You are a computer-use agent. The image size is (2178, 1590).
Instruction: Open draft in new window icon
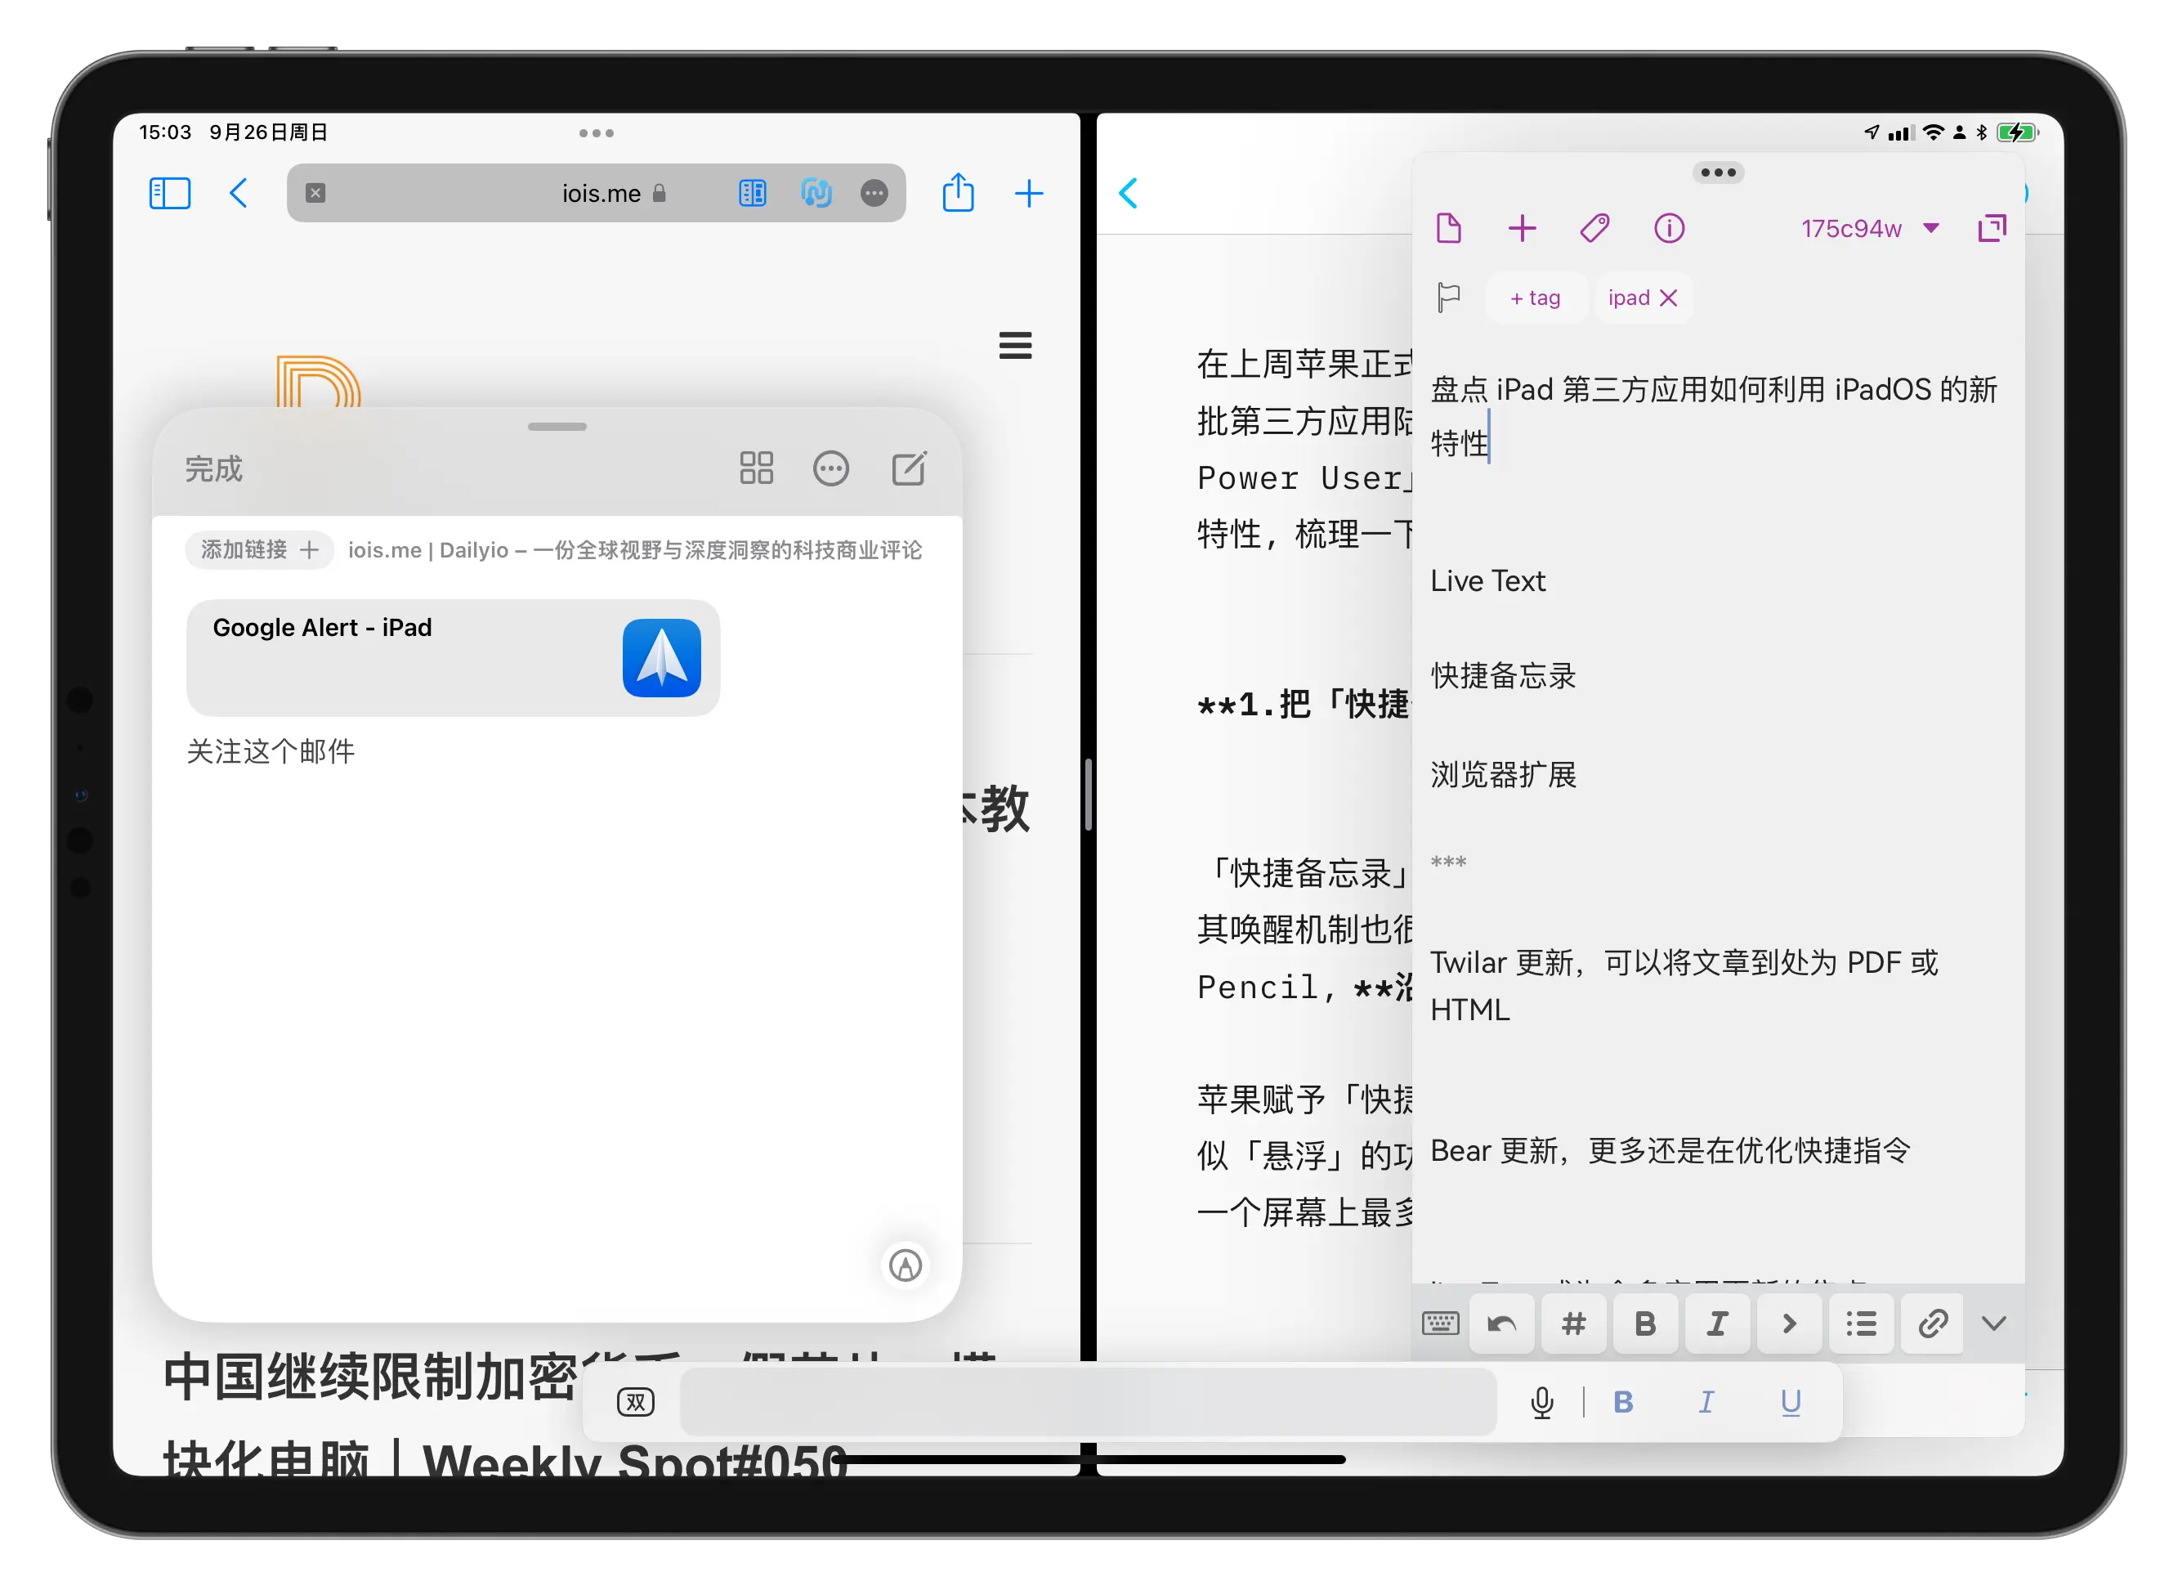pos(1992,228)
